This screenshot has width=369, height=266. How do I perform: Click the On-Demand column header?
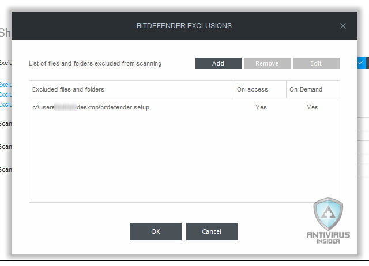click(x=312, y=89)
